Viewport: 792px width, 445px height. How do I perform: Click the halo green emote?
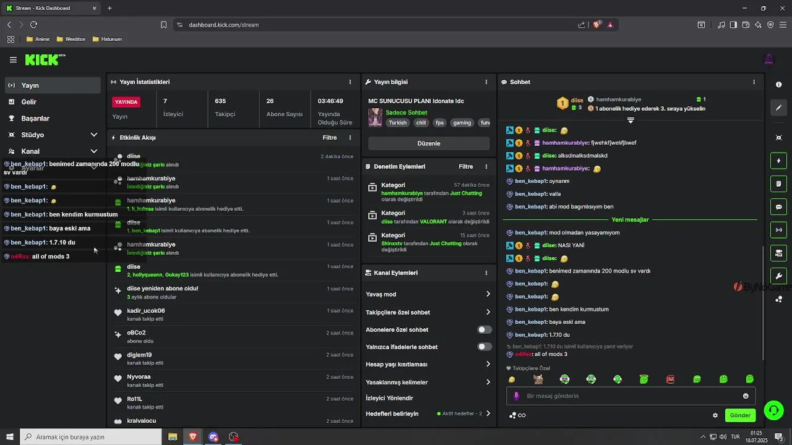644,379
